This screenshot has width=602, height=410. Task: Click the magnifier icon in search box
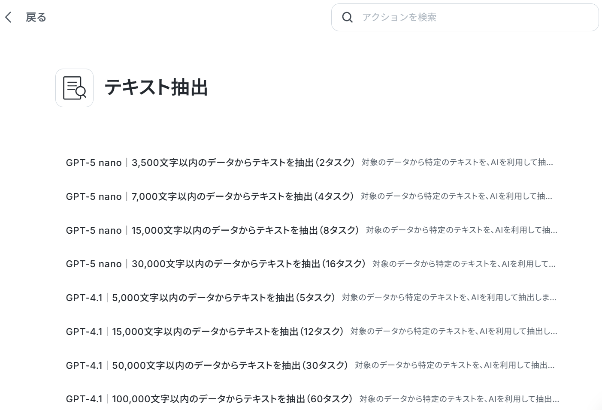pos(347,17)
